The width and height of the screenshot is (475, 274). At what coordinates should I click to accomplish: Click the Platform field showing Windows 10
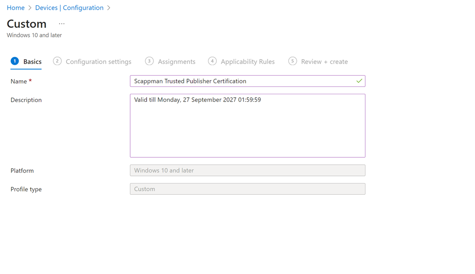(247, 171)
